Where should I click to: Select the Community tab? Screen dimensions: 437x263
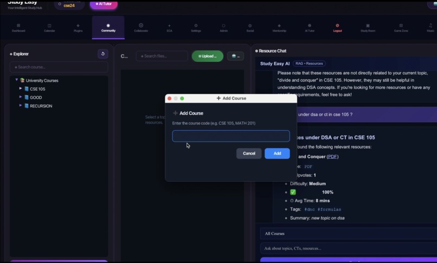(x=108, y=28)
